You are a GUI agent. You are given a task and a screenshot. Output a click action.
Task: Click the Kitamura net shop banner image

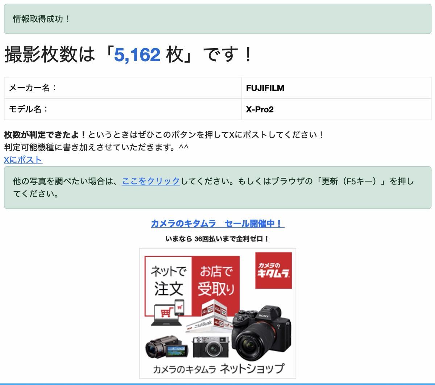pyautogui.click(x=217, y=313)
